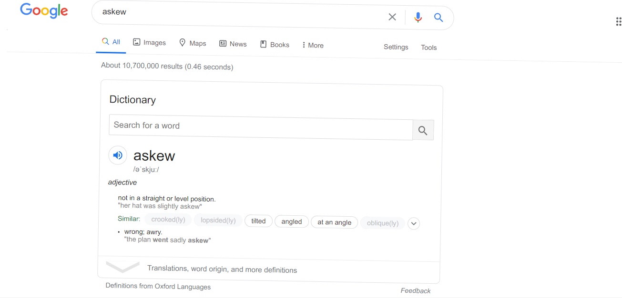Select the News tab
Image resolution: width=622 pixels, height=298 pixels.
233,44
